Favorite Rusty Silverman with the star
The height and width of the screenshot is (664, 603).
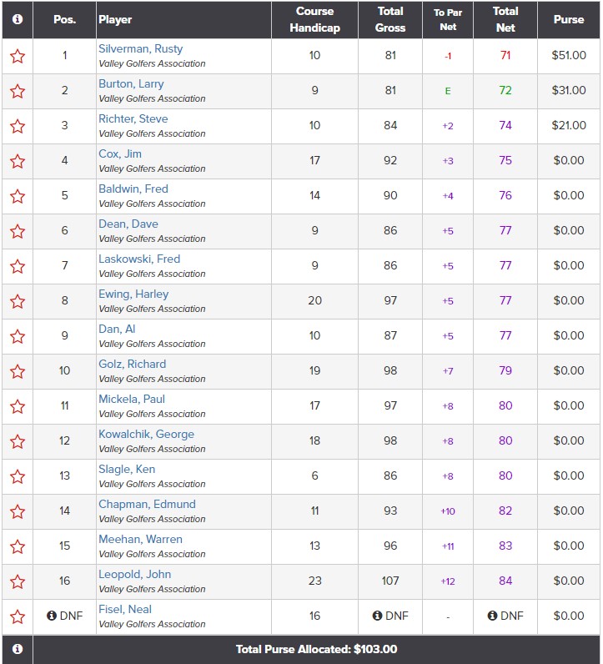(18, 56)
